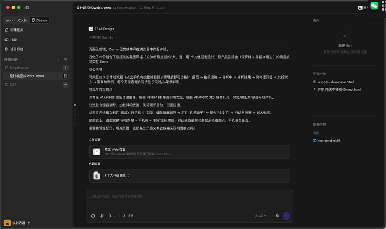Open the 设计系统 design system page

click(x=15, y=49)
